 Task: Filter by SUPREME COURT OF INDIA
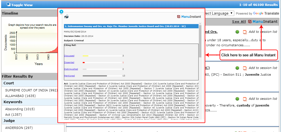click(x=31, y=90)
